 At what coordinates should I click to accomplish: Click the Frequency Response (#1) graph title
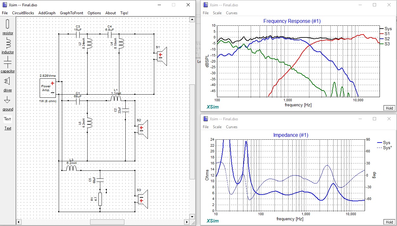coord(292,21)
